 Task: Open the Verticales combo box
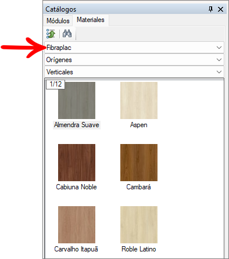pos(134,72)
